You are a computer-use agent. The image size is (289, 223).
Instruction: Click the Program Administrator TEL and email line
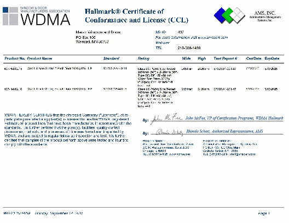229,154
